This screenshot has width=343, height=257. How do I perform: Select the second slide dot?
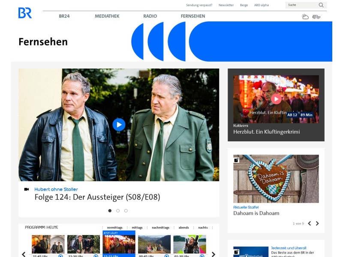[x=118, y=211]
